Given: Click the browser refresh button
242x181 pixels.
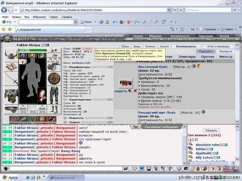Looking at the screenshot, I should (x=175, y=10).
